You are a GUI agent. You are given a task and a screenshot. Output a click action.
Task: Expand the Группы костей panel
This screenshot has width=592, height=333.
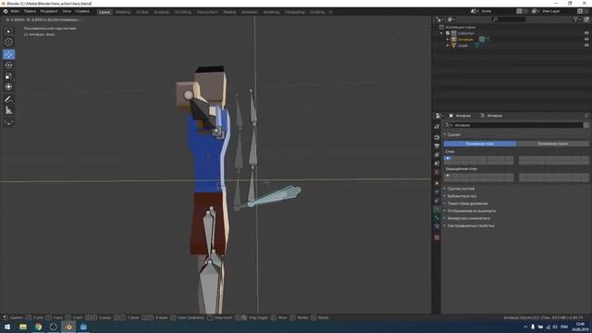(x=460, y=189)
